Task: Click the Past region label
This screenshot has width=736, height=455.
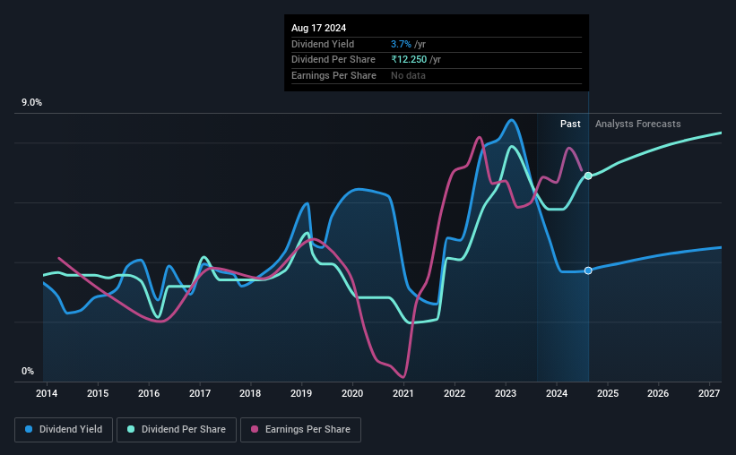Action: [570, 124]
